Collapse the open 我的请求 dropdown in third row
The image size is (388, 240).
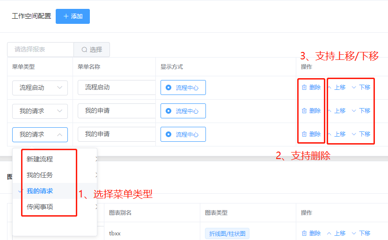(x=40, y=135)
